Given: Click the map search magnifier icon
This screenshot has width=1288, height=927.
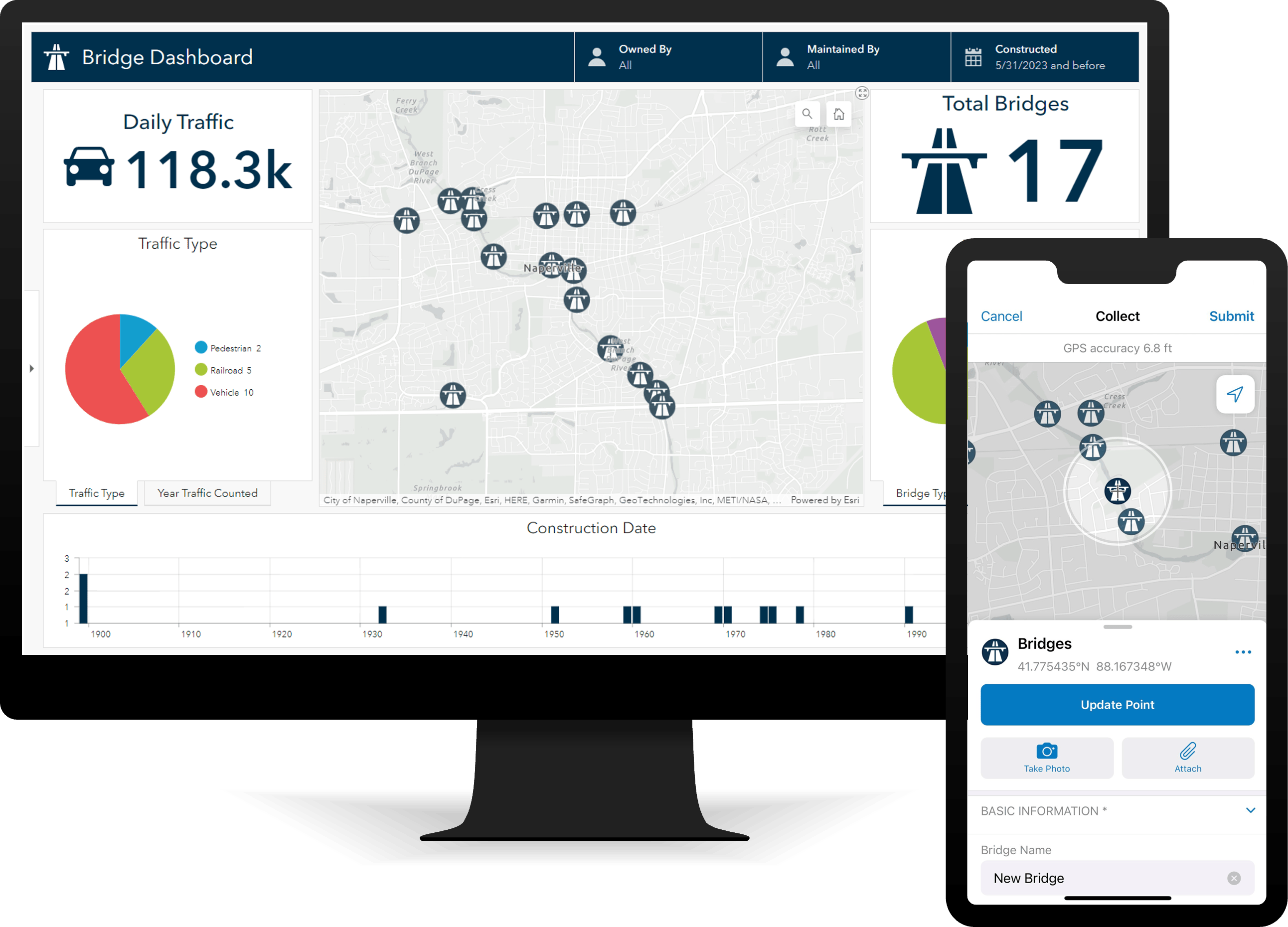Looking at the screenshot, I should 807,114.
